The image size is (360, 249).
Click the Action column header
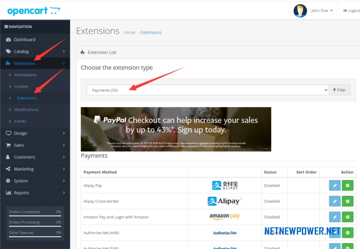347,172
